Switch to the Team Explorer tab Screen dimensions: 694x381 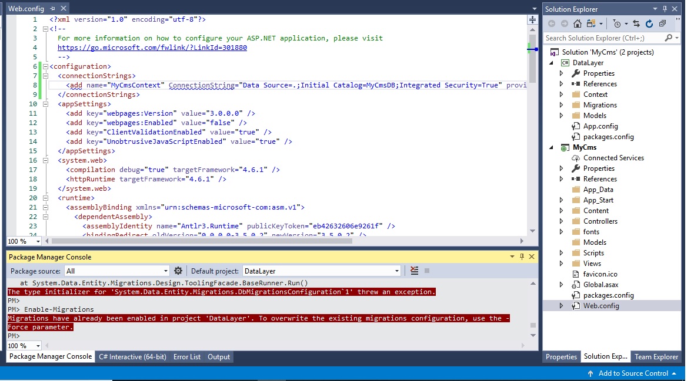pos(656,357)
